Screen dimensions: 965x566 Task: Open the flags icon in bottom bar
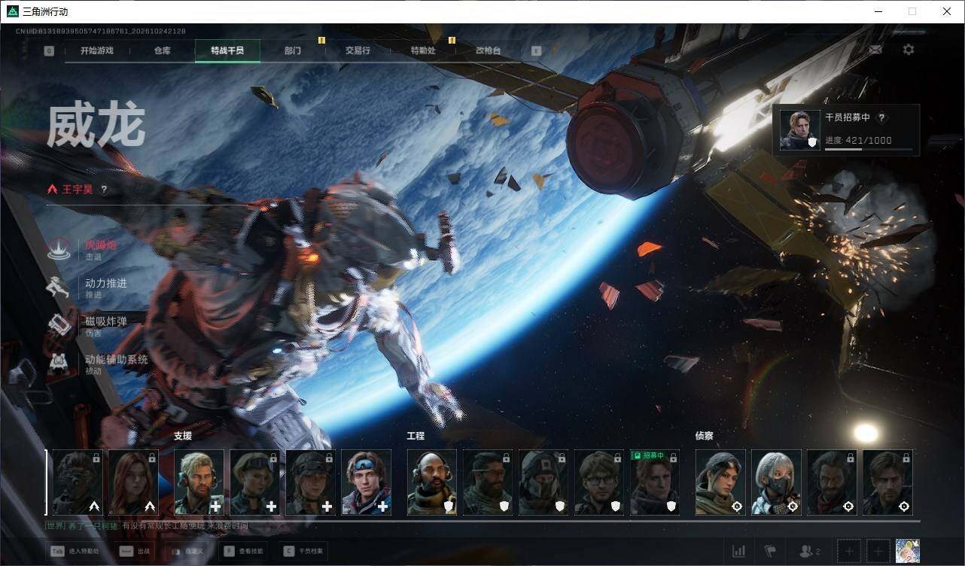coord(769,551)
